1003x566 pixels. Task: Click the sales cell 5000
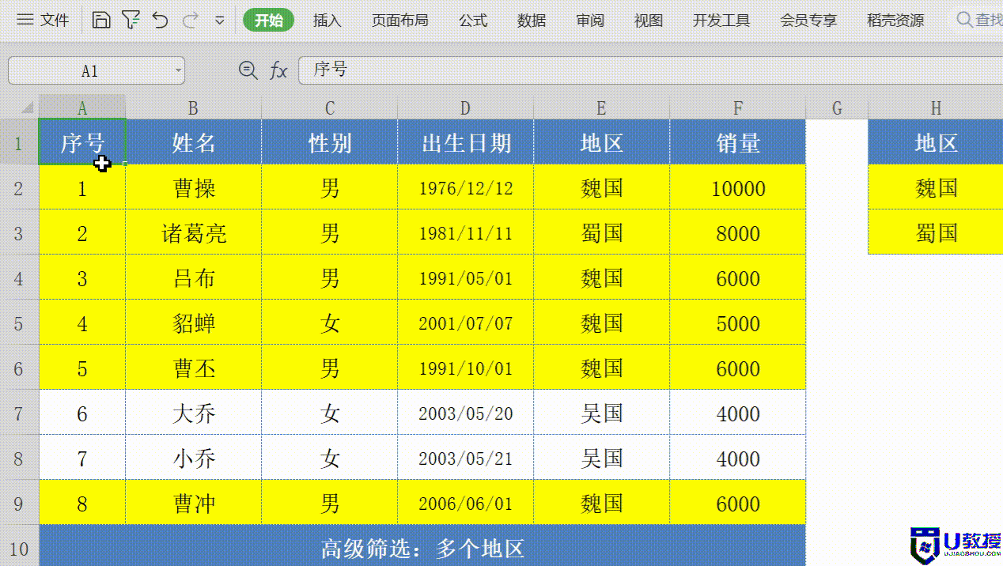click(x=738, y=323)
